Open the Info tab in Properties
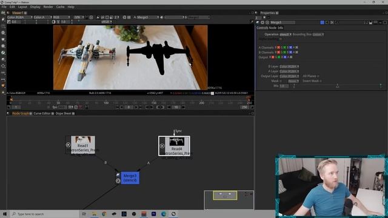388x218 pixels. point(280,28)
